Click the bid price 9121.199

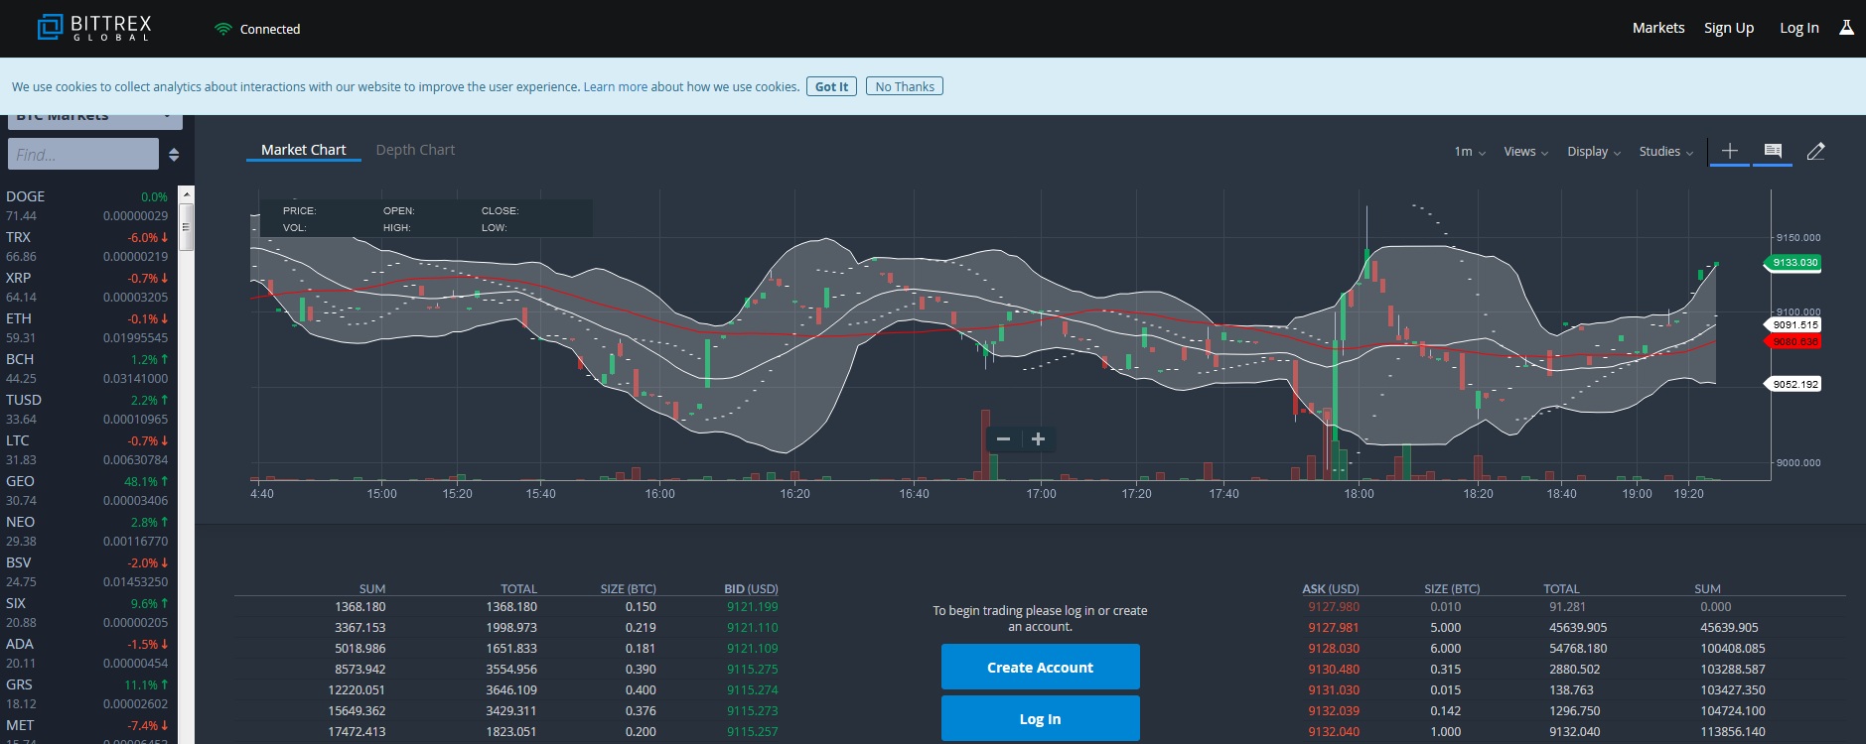coord(753,607)
